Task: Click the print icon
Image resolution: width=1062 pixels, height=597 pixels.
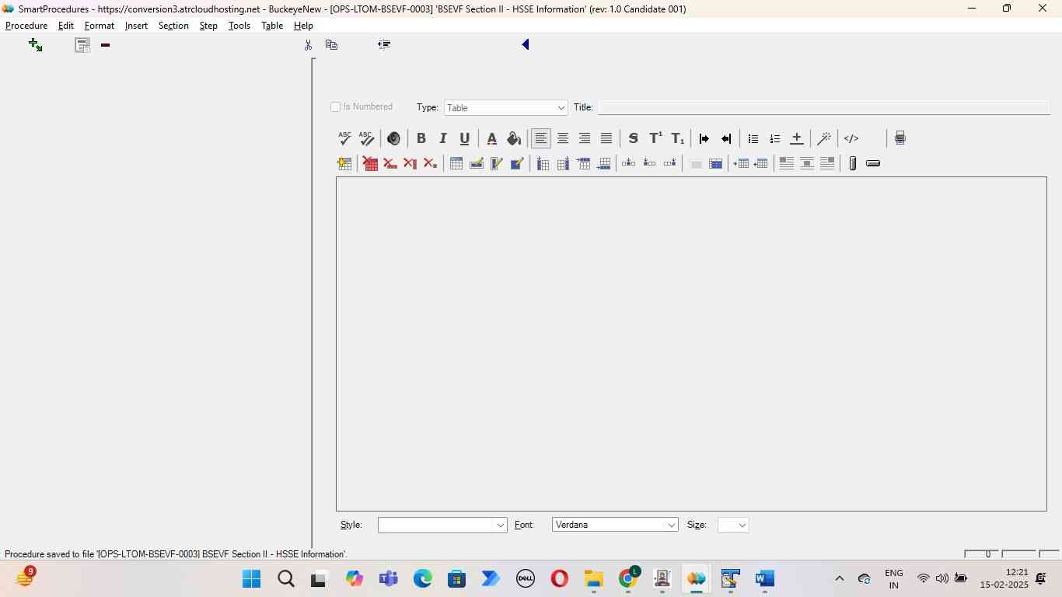Action: point(900,138)
